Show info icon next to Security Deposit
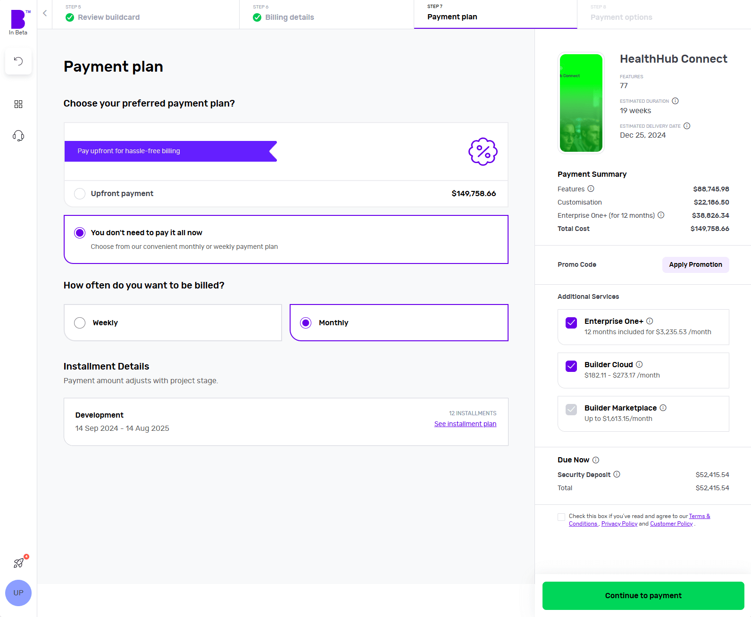Screen dimensions: 751x617 tap(617, 474)
